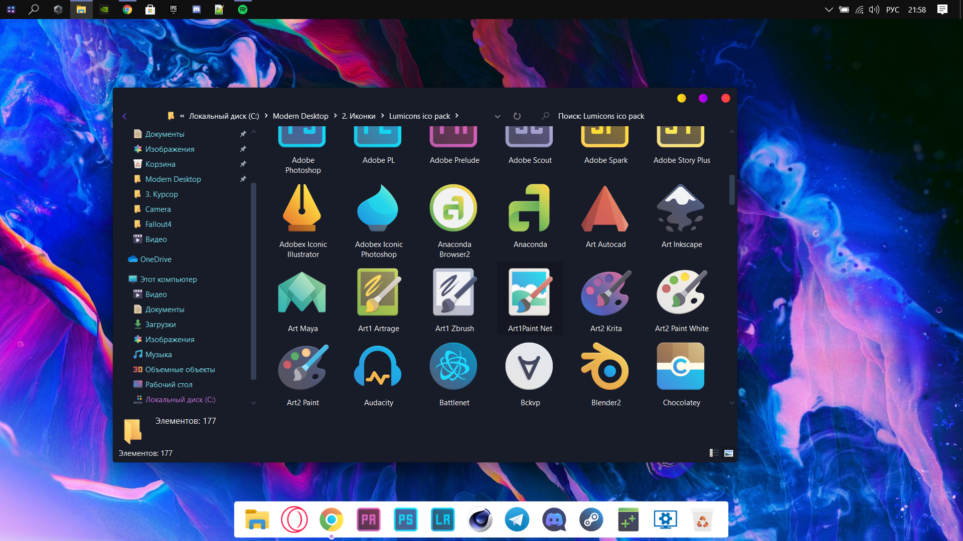Screen dimensions: 963x541
Task: Go to 2. Иконки breadcrumb
Action: 359,116
